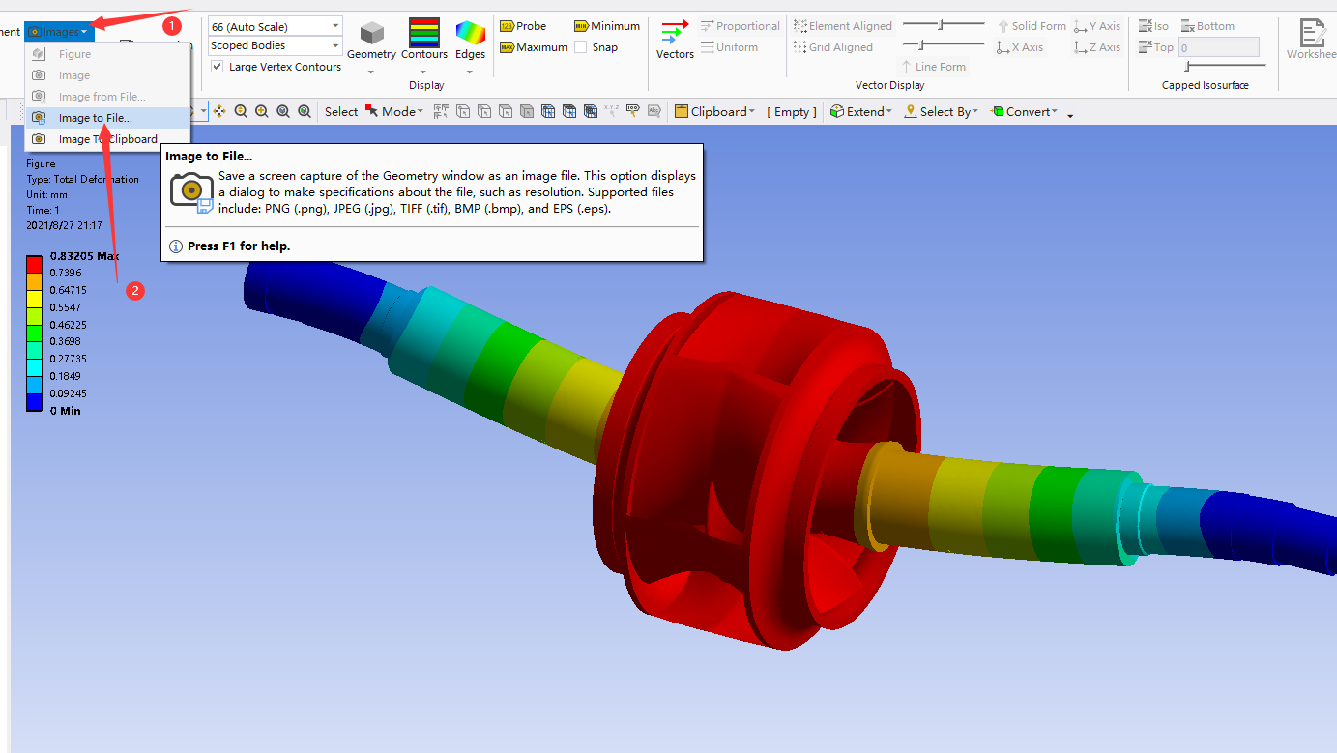Open the Contours display option
Screen dimensions: 1337x753
[424, 40]
